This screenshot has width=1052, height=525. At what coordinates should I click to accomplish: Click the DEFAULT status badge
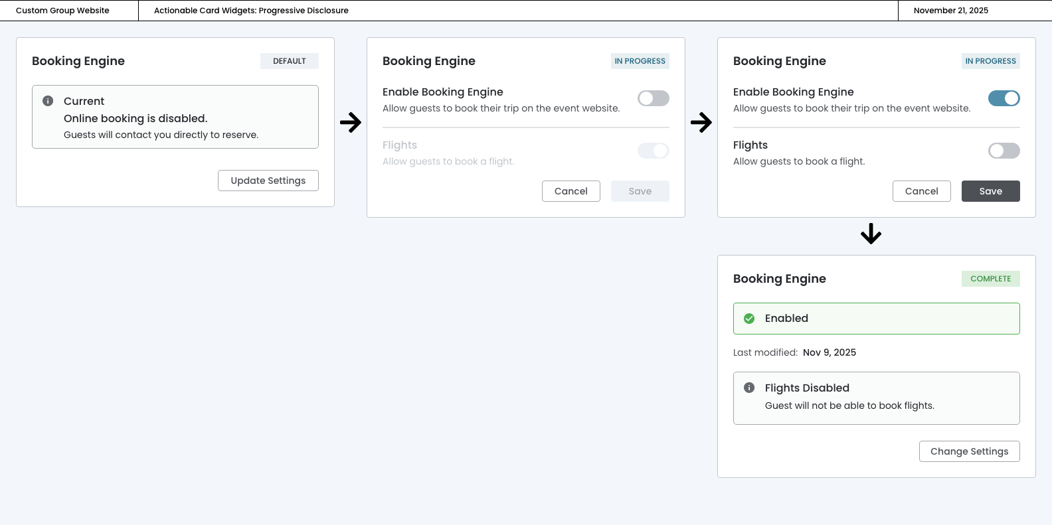[x=290, y=61]
